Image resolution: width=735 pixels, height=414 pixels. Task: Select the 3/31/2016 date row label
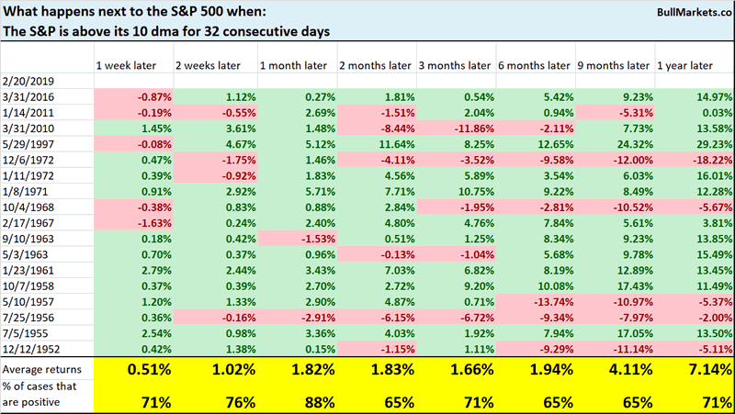tap(28, 97)
